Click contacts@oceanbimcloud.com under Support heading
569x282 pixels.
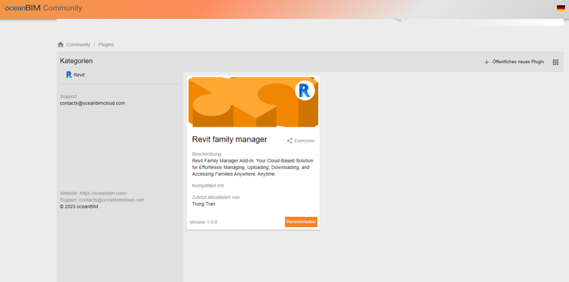[92, 103]
